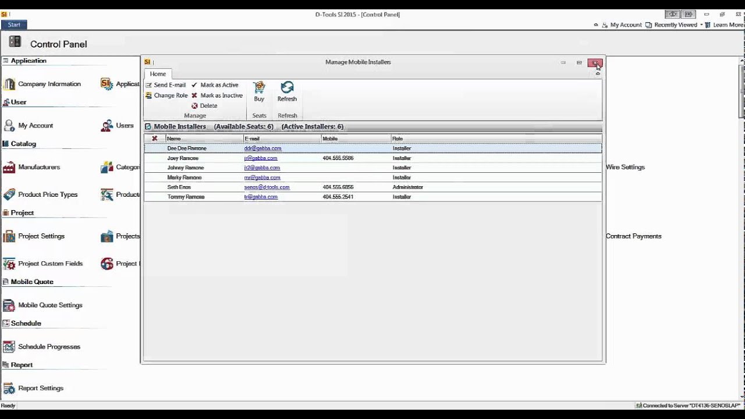Open the Tommy Ramone row's email link
The height and width of the screenshot is (419, 745).
coord(261,197)
